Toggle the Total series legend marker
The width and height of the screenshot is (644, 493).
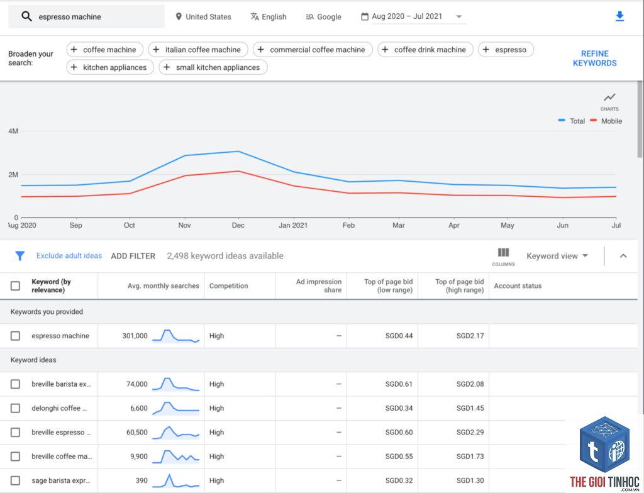[562, 121]
